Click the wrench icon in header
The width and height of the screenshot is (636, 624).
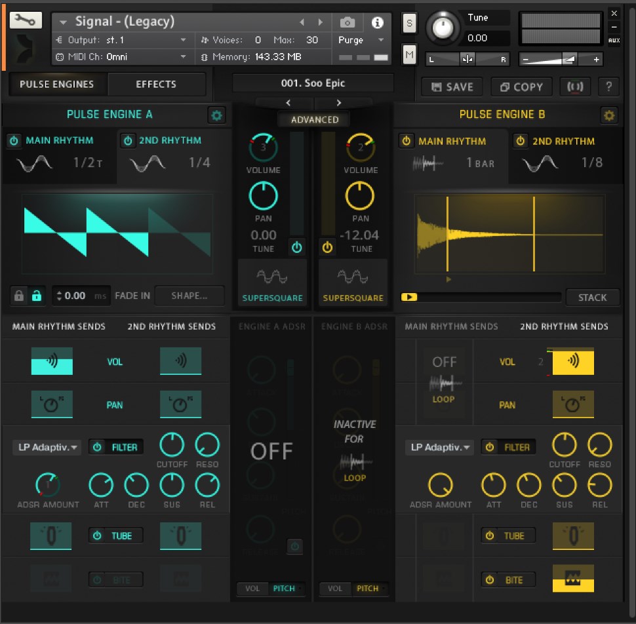26,20
